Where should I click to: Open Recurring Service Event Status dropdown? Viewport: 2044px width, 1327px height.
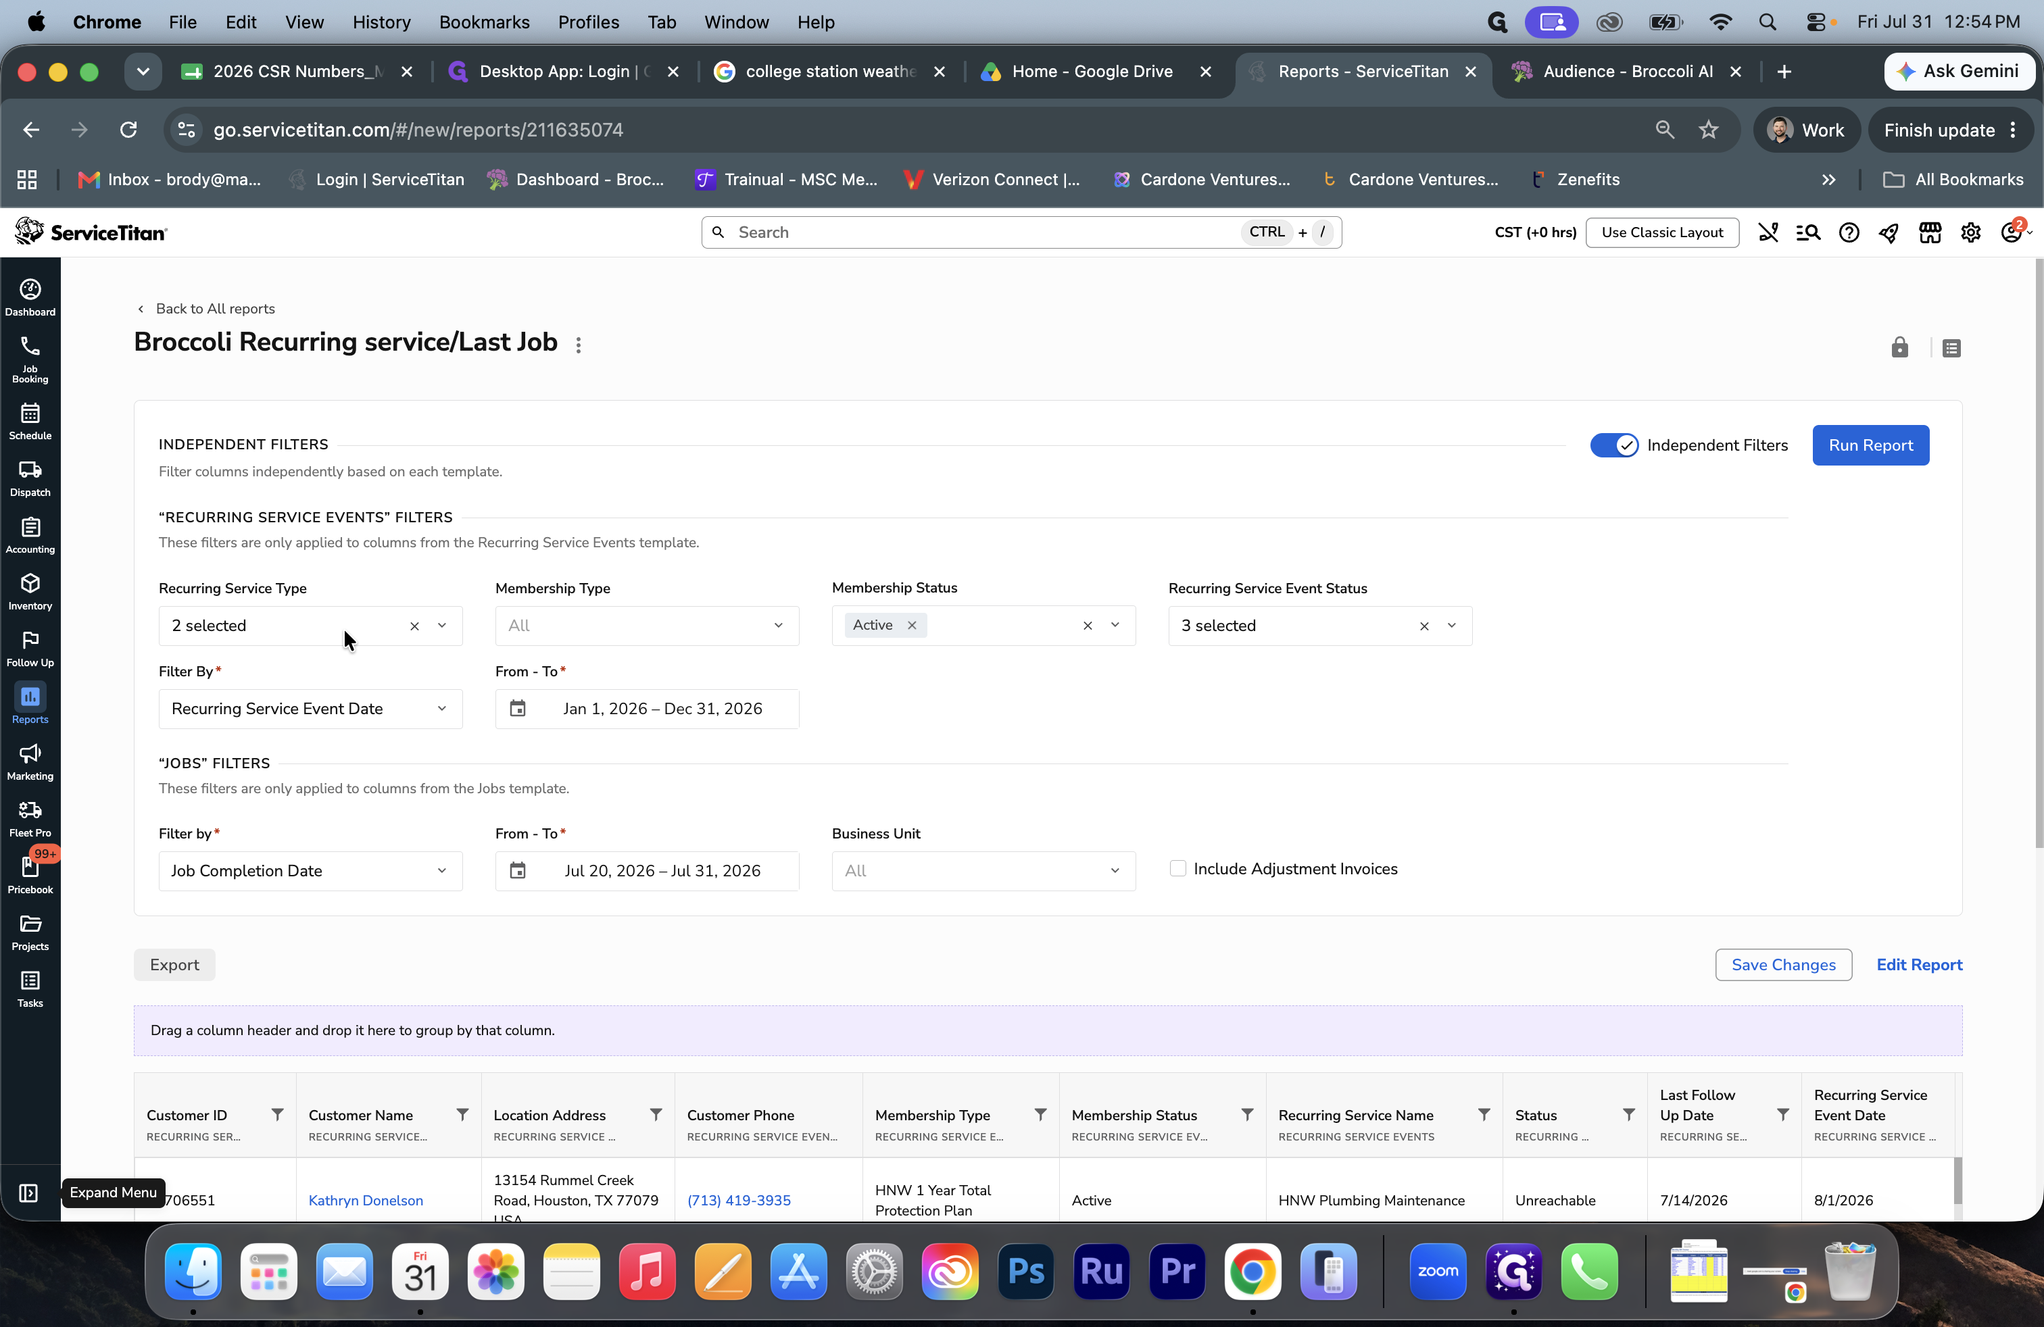coord(1451,626)
